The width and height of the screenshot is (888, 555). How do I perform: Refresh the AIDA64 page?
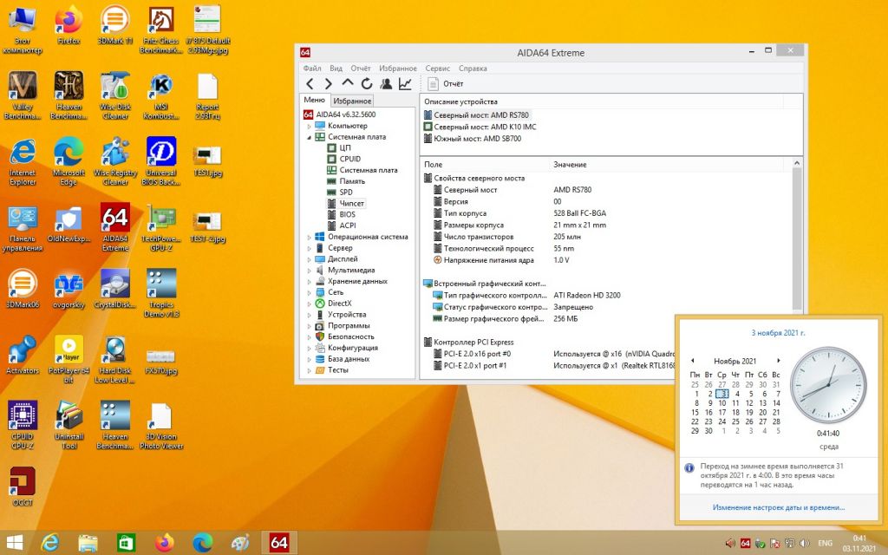(x=367, y=84)
